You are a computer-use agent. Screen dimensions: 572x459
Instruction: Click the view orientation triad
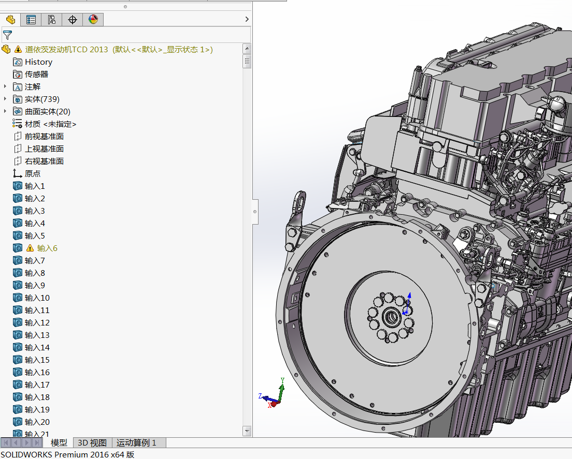click(273, 394)
